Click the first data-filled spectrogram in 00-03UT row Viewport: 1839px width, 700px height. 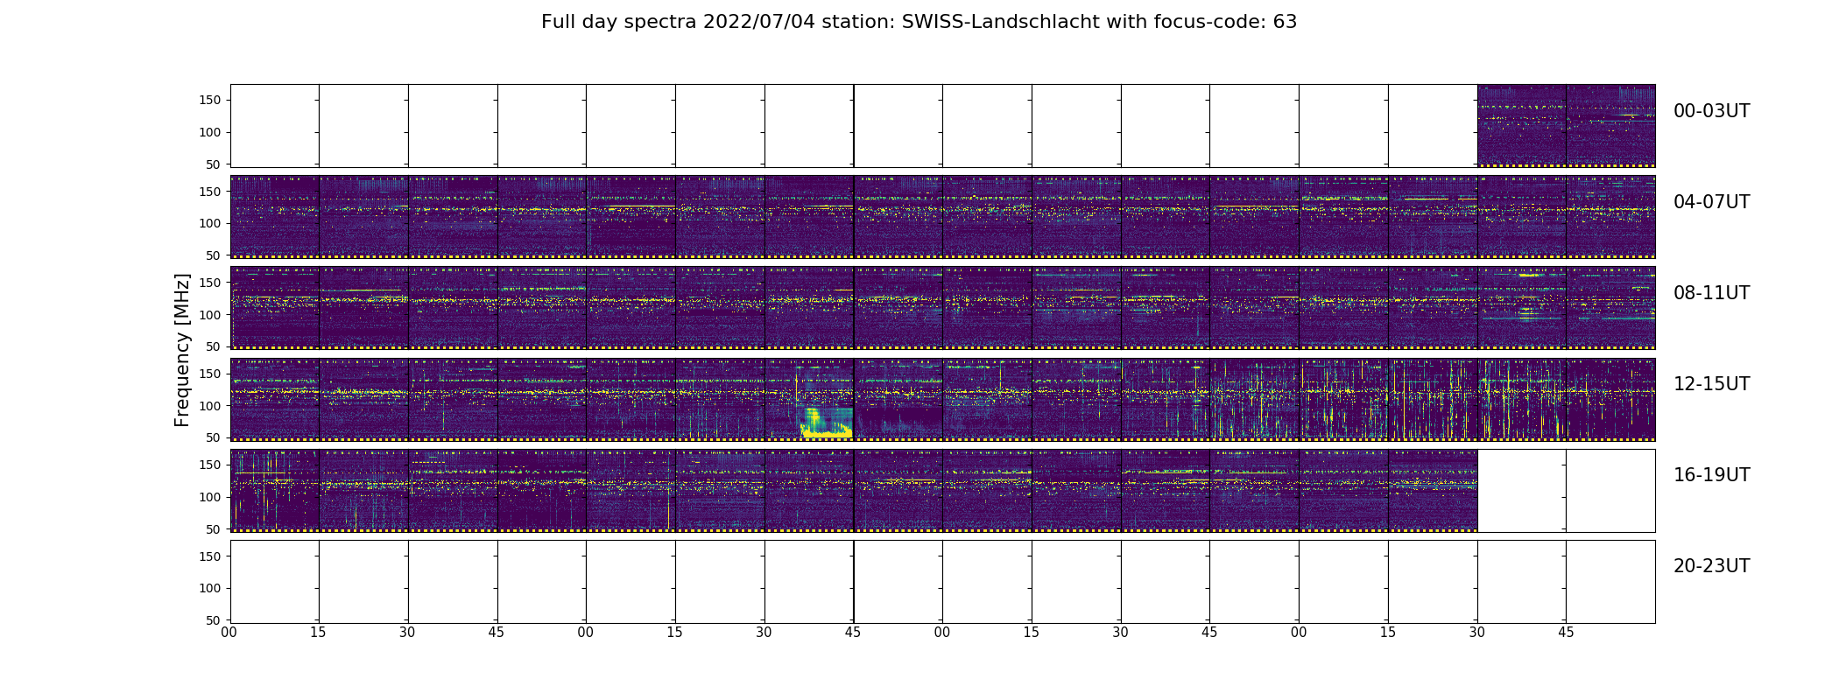[1521, 126]
